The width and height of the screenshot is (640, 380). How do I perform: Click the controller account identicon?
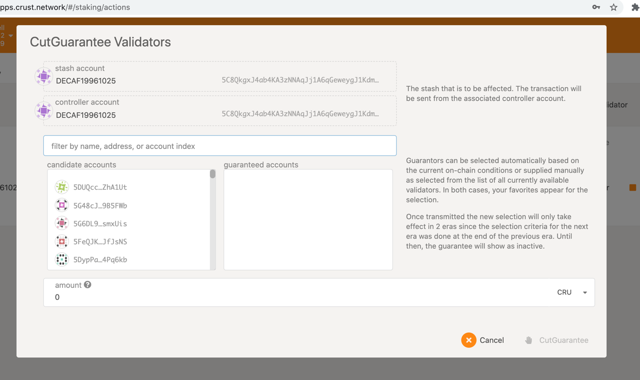coord(44,111)
